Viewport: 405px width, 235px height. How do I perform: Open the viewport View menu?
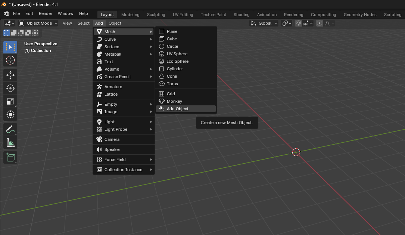67,23
